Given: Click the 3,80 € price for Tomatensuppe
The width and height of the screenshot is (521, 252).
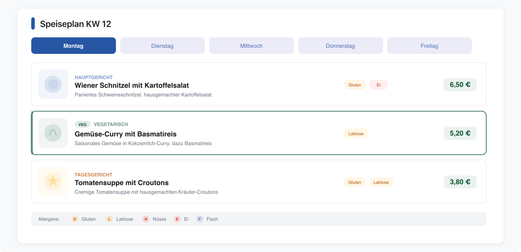Looking at the screenshot, I should click(x=460, y=182).
